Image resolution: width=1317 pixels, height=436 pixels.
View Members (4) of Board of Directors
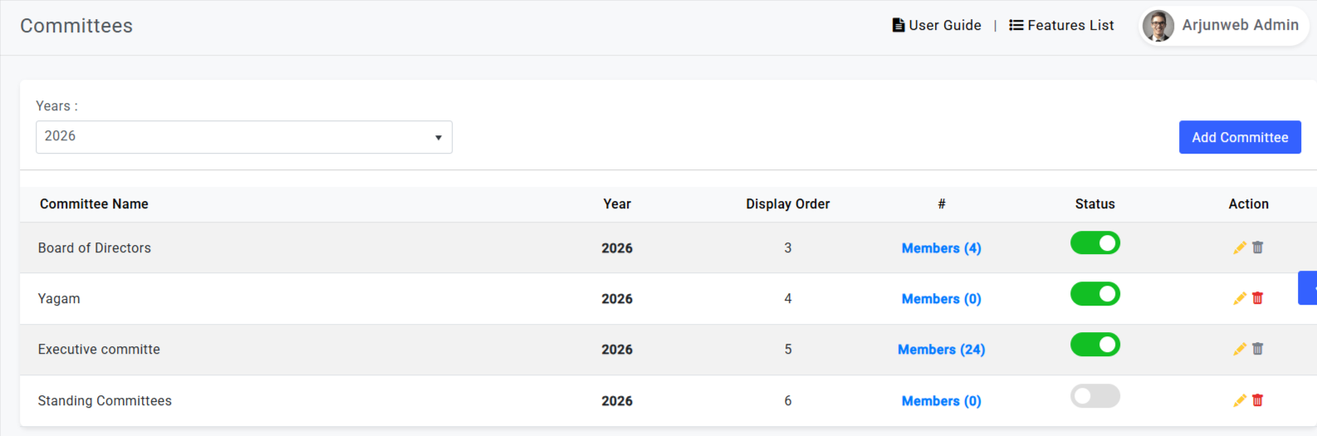click(x=942, y=248)
